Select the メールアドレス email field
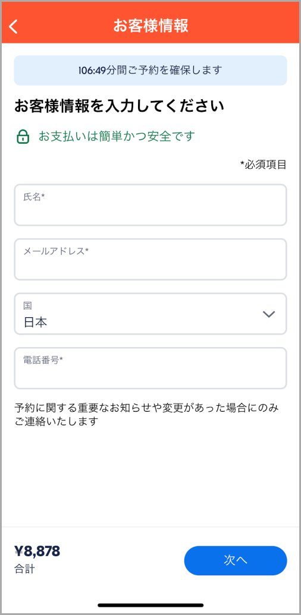 150,259
